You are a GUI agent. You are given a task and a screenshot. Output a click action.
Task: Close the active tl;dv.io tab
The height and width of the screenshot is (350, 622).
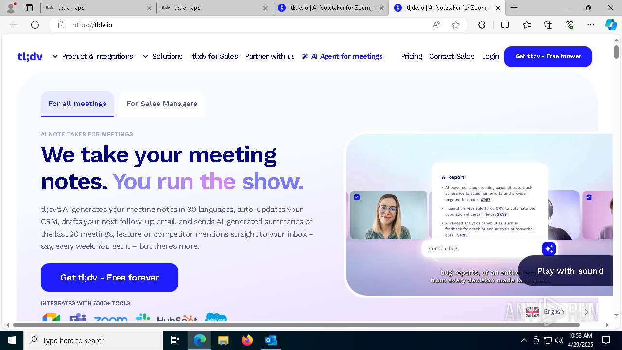[x=498, y=8]
